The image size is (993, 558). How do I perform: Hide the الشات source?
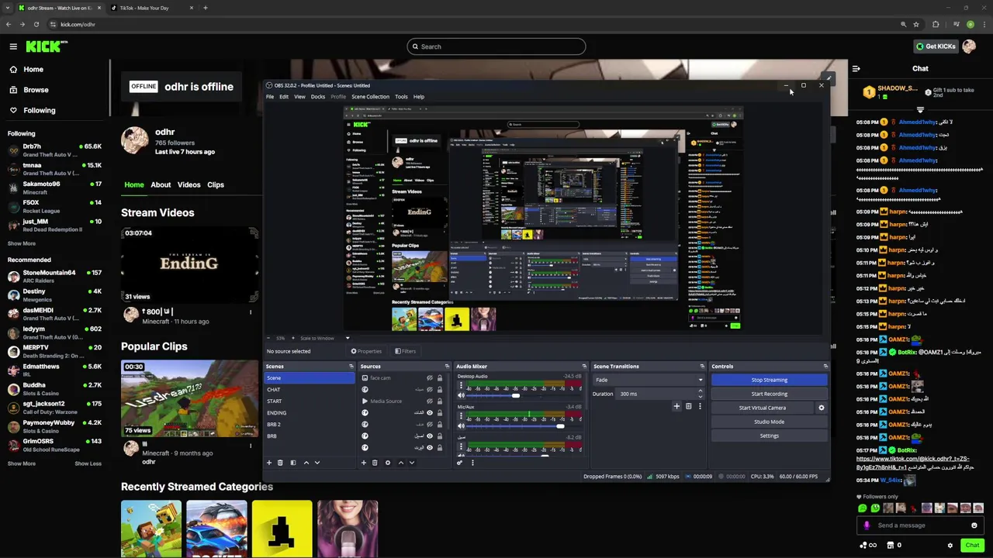pos(430,413)
